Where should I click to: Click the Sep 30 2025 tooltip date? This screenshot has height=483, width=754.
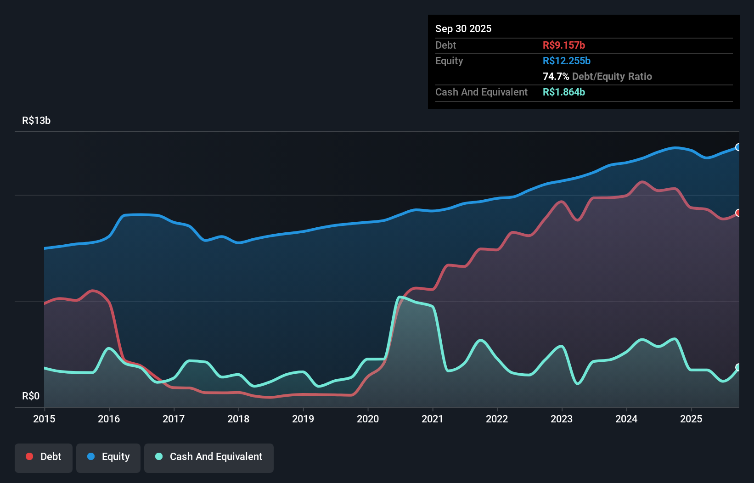[463, 28]
